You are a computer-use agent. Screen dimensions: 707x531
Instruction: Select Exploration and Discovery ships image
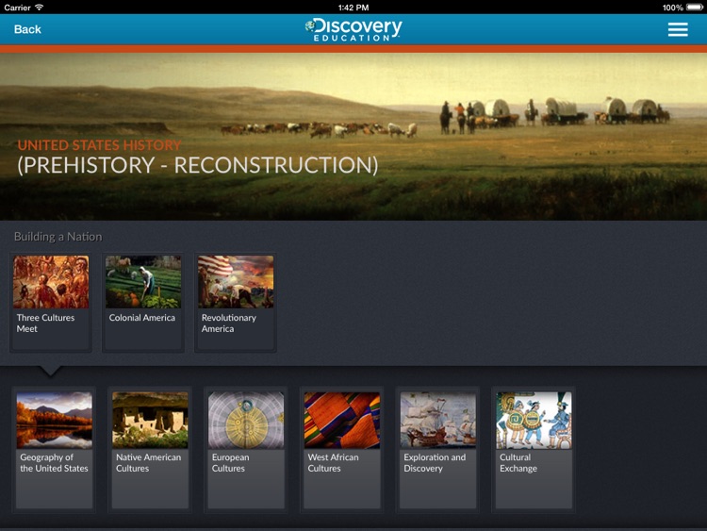pyautogui.click(x=438, y=420)
